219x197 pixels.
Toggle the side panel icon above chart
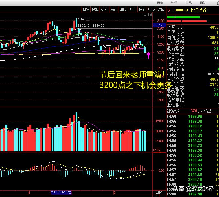coord(150,15)
